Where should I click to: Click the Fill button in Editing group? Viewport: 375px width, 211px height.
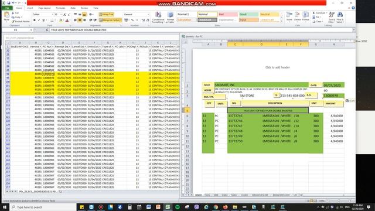click(x=316, y=17)
